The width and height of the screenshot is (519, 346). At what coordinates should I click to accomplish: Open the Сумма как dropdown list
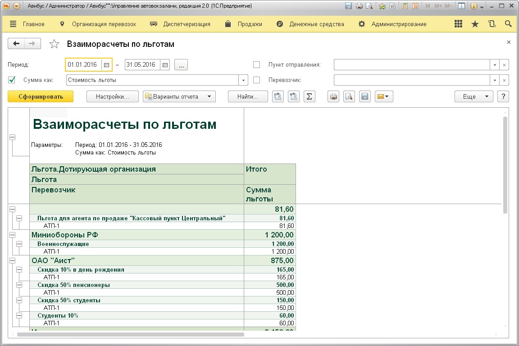244,80
